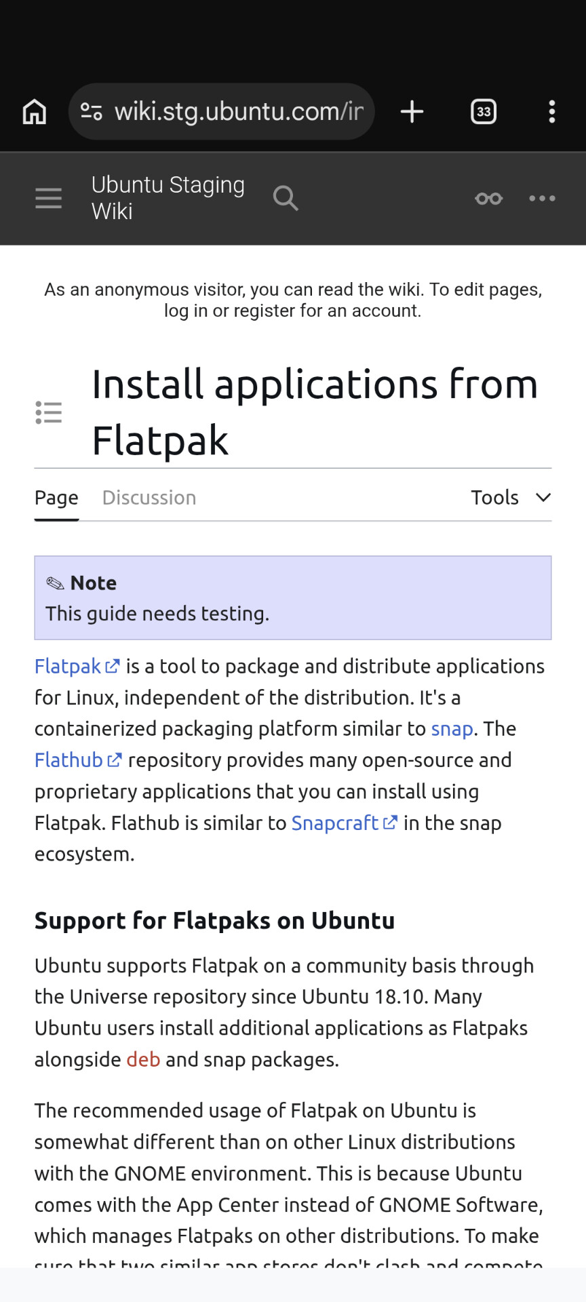
Task: Follow the red deb link
Action: tap(143, 1059)
